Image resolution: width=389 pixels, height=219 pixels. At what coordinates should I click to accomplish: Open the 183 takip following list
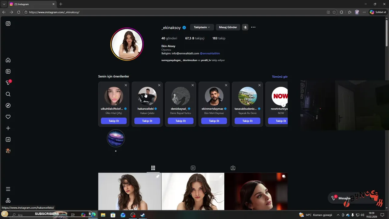pos(219,38)
